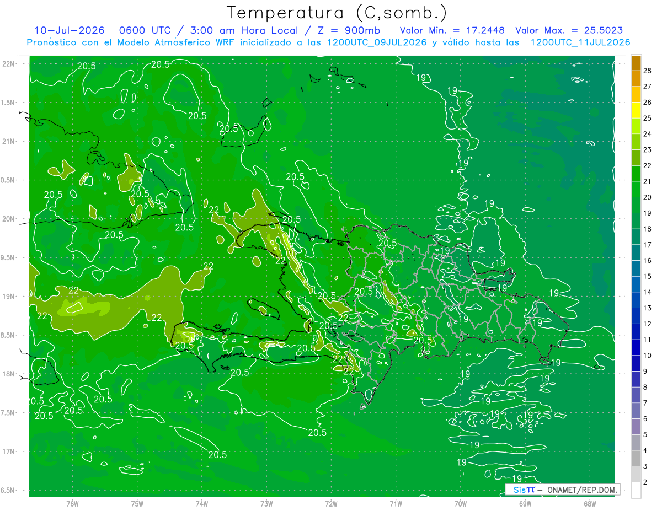Click the 4 label on the color scale
The height and width of the screenshot is (511, 662).
tap(645, 451)
